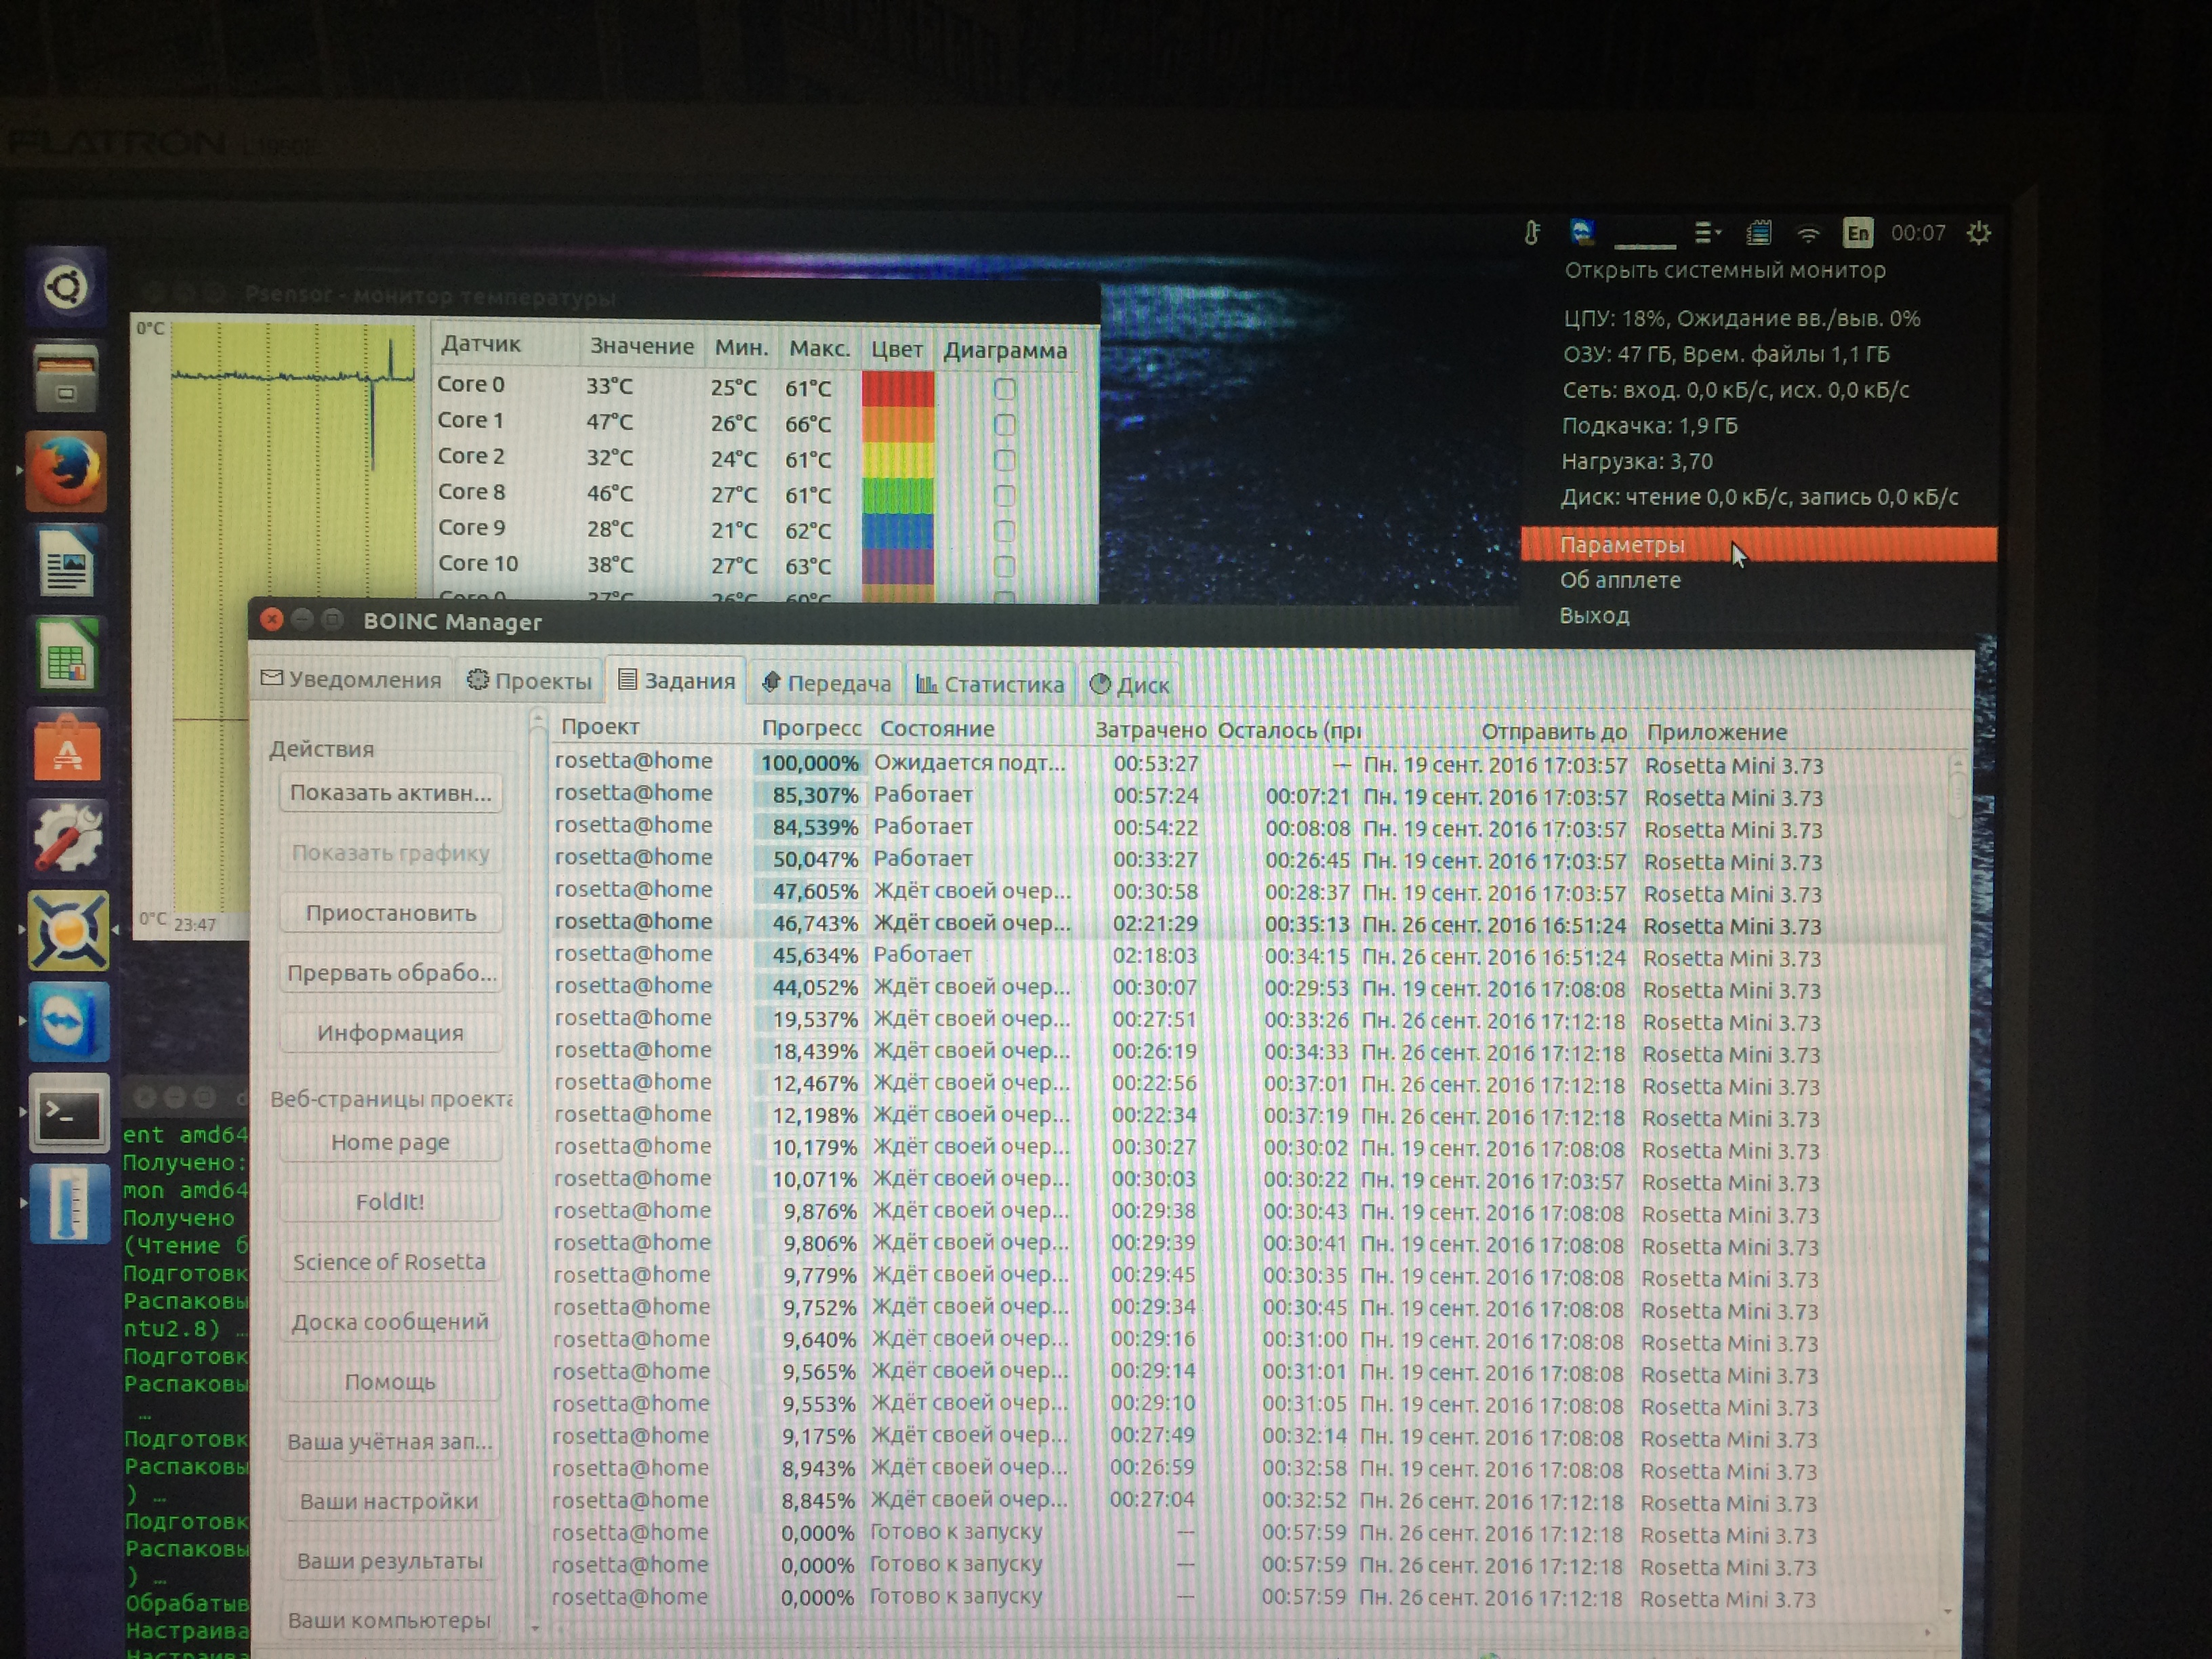The image size is (2212, 1659).
Task: Click the red Core 0 color swatch
Action: [x=897, y=388]
